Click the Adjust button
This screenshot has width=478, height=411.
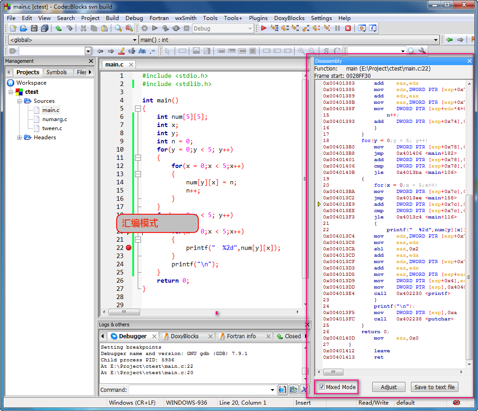tap(389, 387)
